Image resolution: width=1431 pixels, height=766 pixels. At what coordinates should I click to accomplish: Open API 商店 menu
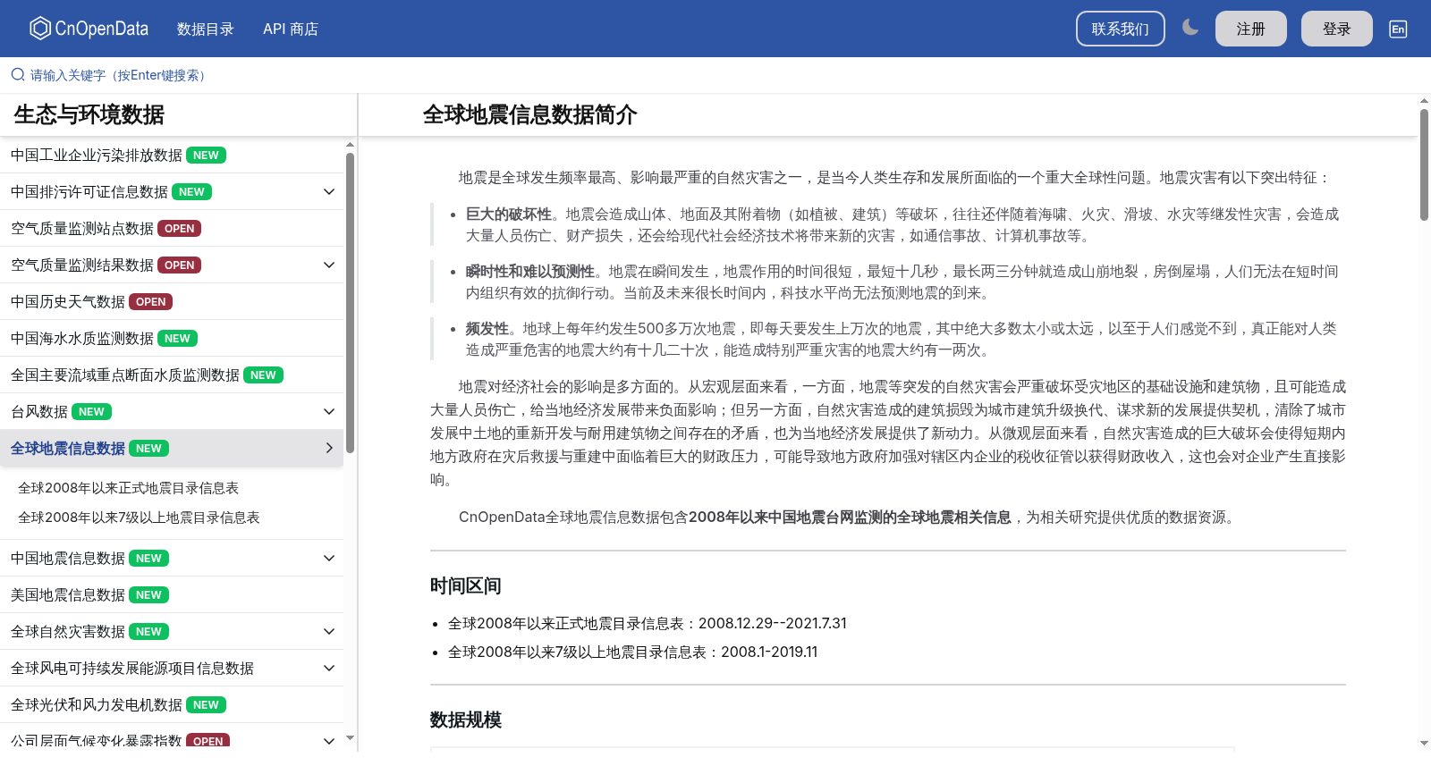[x=291, y=29]
